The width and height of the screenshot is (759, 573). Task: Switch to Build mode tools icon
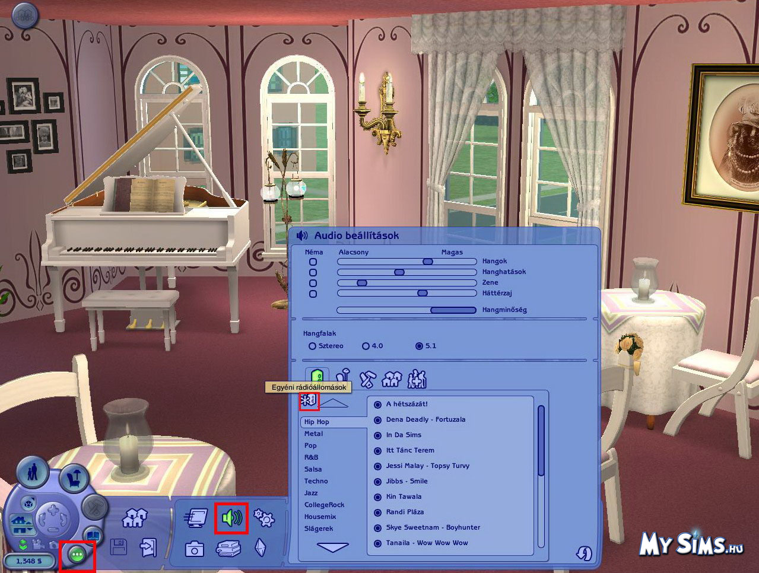[x=95, y=507]
